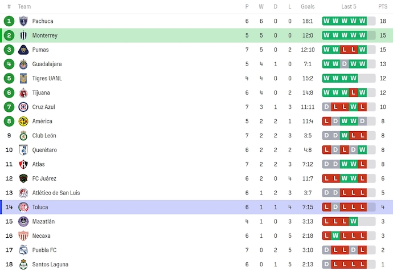This screenshot has height=272, width=393.
Task: Click the Guadalajara crest icon
Action: point(23,64)
